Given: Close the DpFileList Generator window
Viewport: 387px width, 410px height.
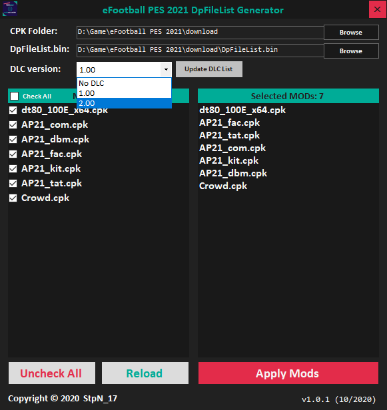Looking at the screenshot, I should pyautogui.click(x=377, y=9).
